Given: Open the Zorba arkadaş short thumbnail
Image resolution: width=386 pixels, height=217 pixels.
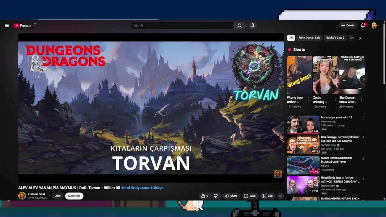Looking at the screenshot, I should 326,75.
